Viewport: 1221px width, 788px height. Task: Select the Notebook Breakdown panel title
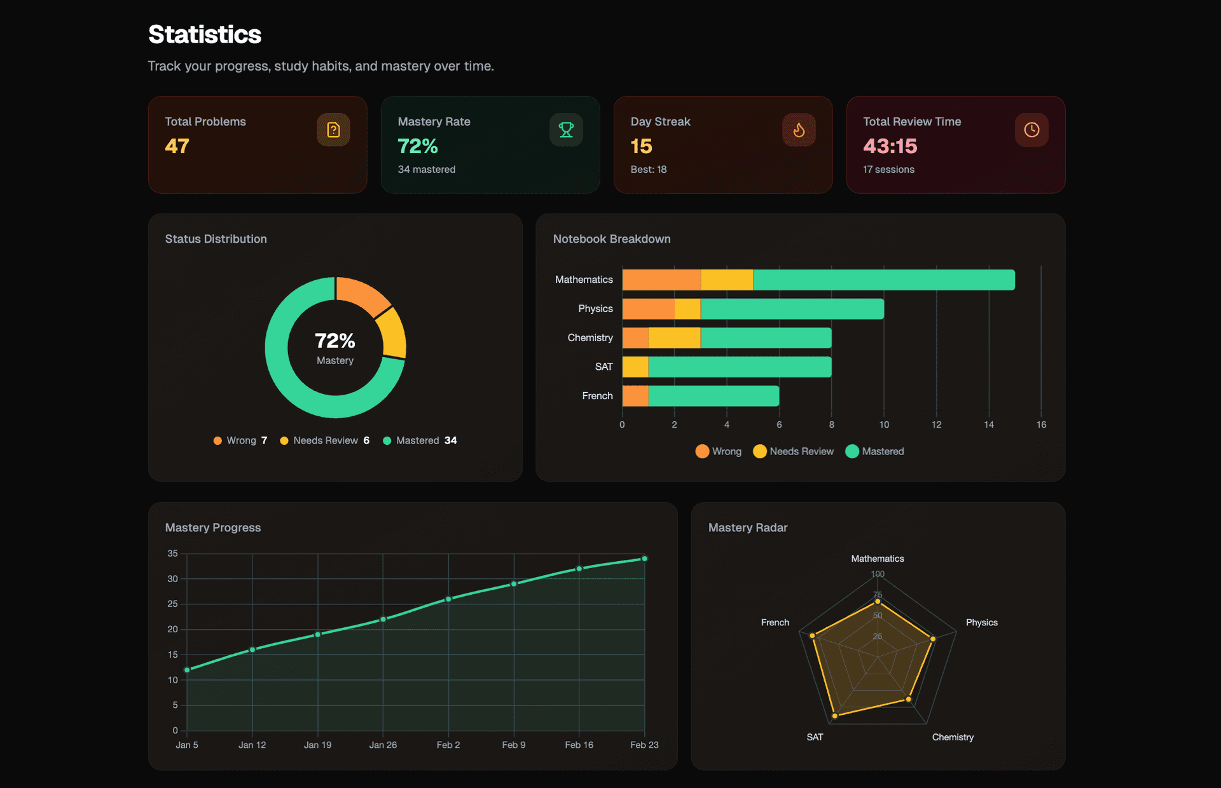[x=612, y=239]
